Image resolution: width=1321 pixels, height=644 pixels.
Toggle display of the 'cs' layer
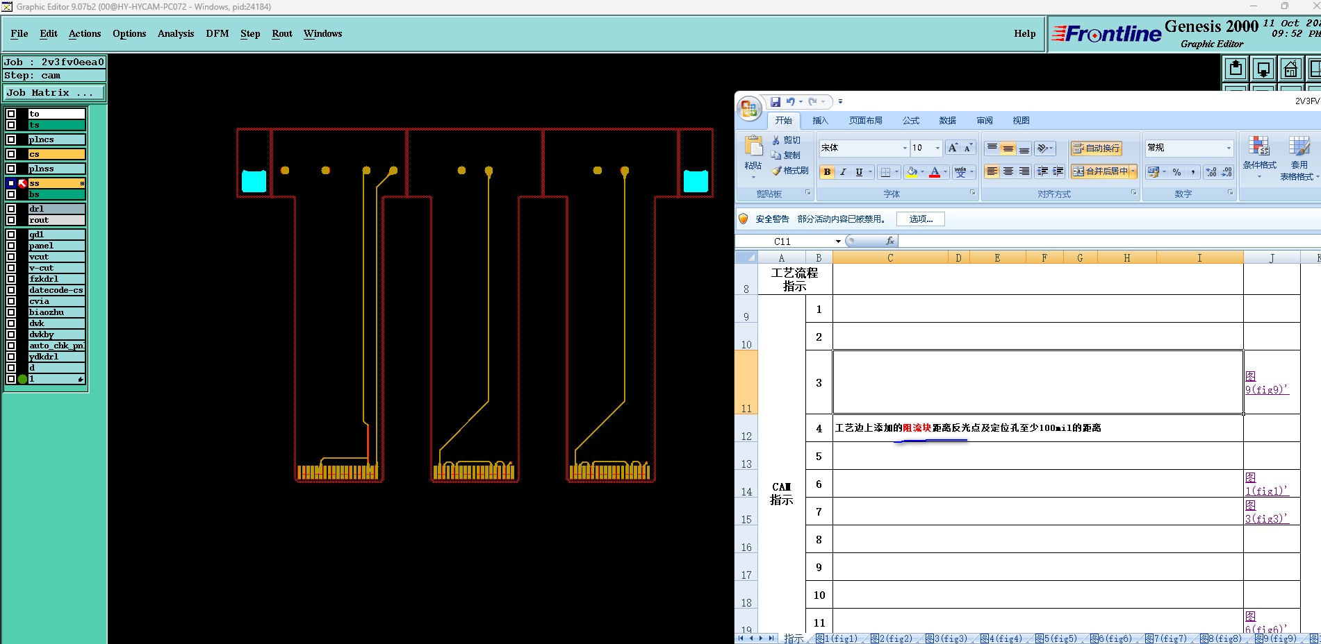click(x=11, y=154)
